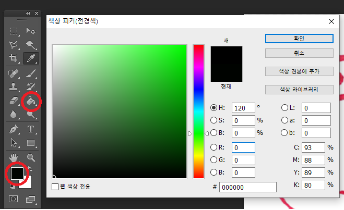Select the Paint Bucket tool
The width and height of the screenshot is (344, 210).
pyautogui.click(x=31, y=101)
